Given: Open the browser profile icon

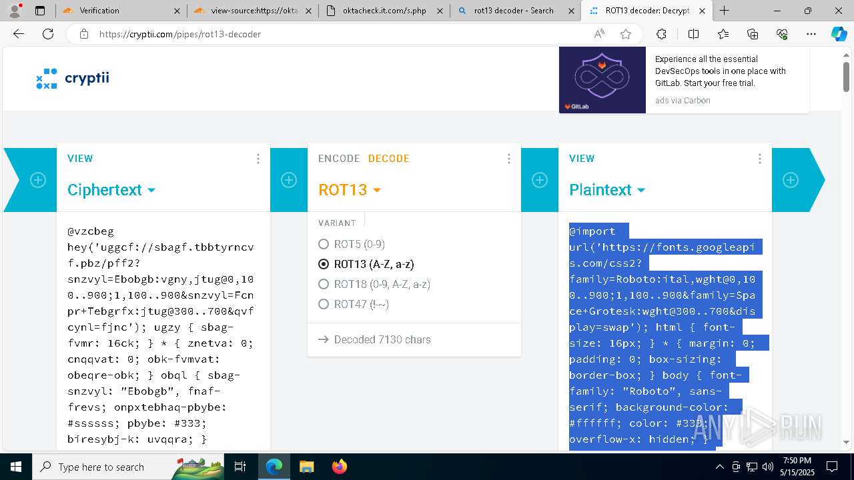Looking at the screenshot, I should (x=15, y=11).
